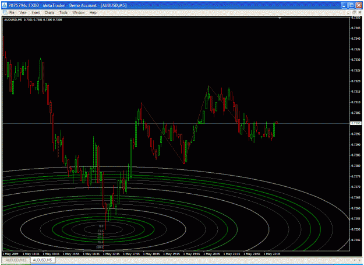This screenshot has height=265, width=364.
Task: Open the Tools menu
Action: point(63,13)
